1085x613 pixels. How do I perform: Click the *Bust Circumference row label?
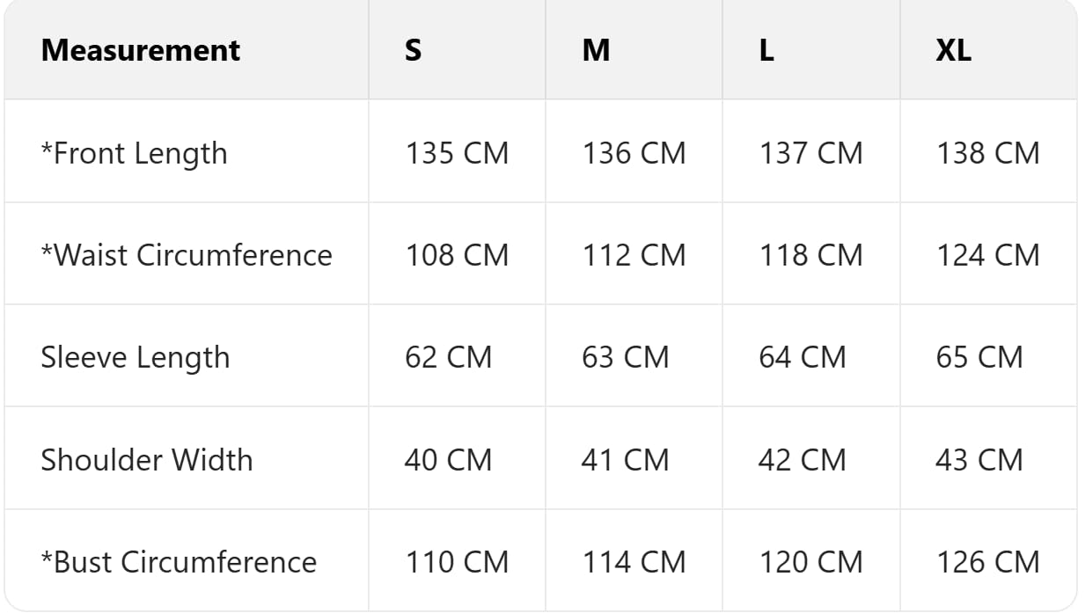coord(179,562)
